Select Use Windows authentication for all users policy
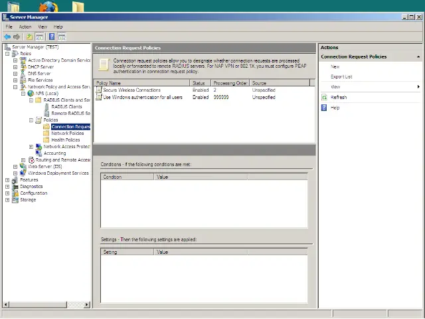Screen dimensions: 425x319 143,97
